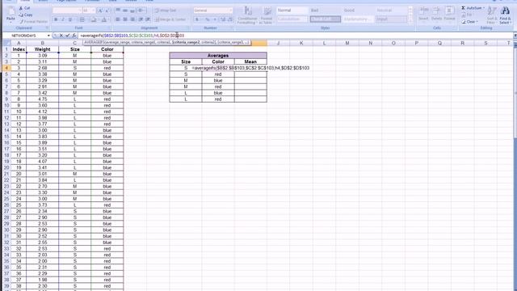Toggle Merge & Center
Viewport: 517px width, 291px height.
pos(170,19)
